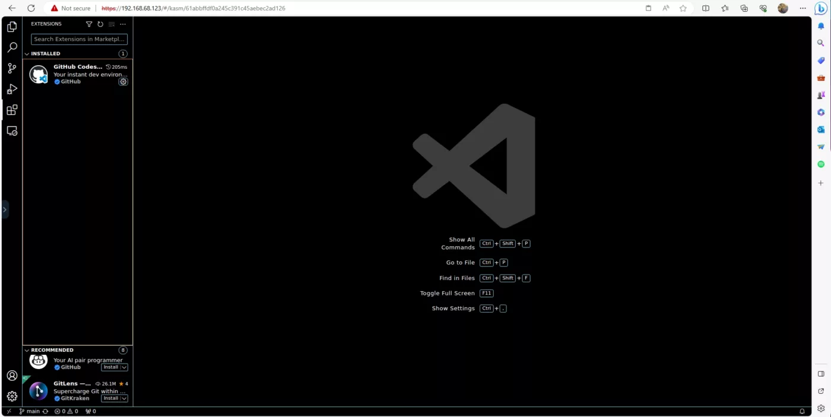Go back in the browser
Image resolution: width=831 pixels, height=417 pixels.
click(x=12, y=8)
